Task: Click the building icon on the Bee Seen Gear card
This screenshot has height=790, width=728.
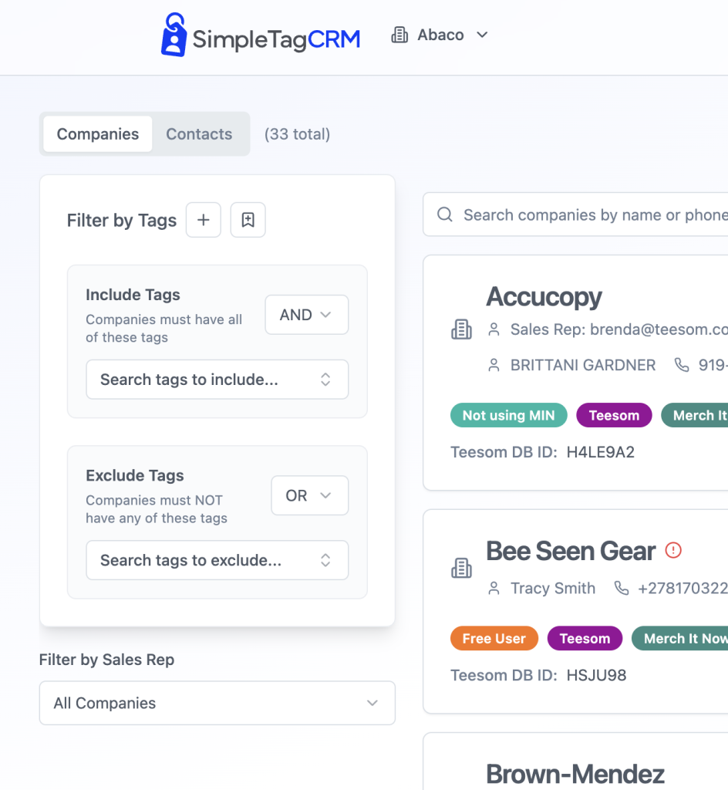Action: (461, 569)
